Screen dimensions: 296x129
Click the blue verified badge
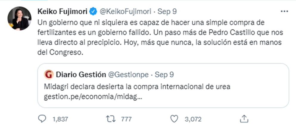(x=94, y=12)
